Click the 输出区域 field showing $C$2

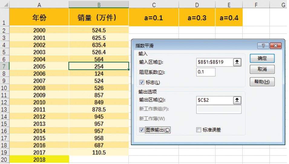click(x=215, y=100)
